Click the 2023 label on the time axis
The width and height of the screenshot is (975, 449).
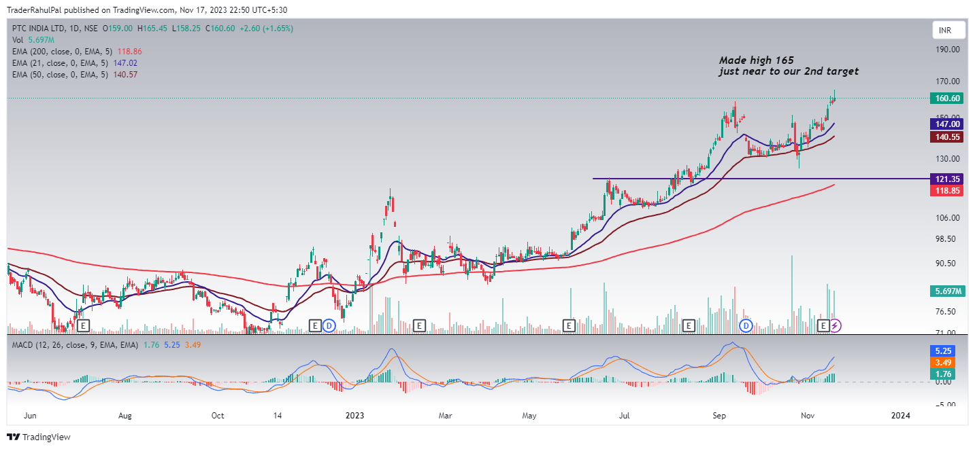click(x=356, y=414)
